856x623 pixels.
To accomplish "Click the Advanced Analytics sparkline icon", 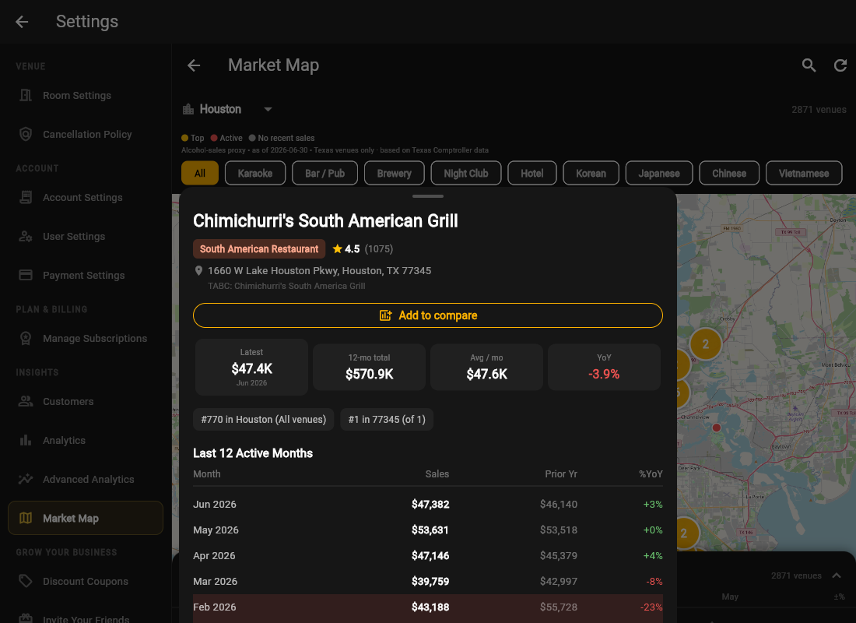I will click(x=26, y=479).
